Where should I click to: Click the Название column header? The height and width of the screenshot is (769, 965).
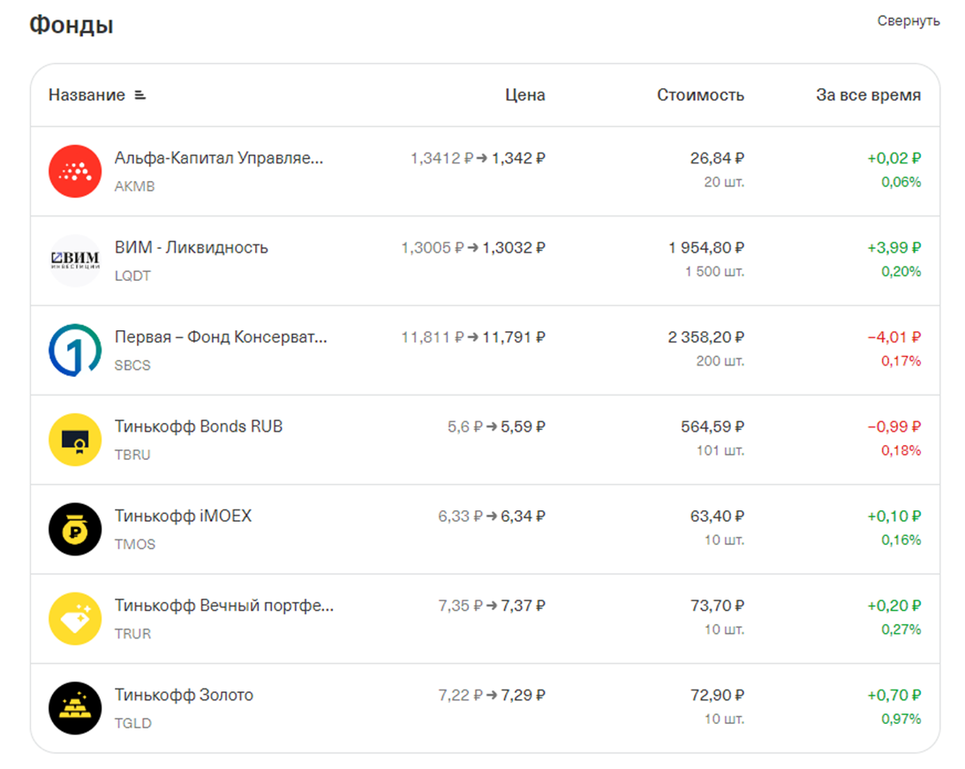87,95
